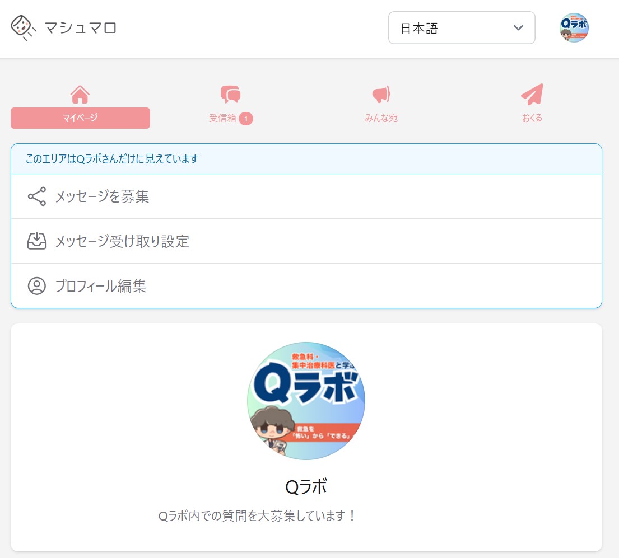This screenshot has width=619, height=558.
Task: Click the home icon above マイページ
Action: 80,95
